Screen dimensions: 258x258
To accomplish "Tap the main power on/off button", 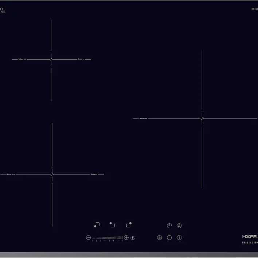I will (x=179, y=238).
